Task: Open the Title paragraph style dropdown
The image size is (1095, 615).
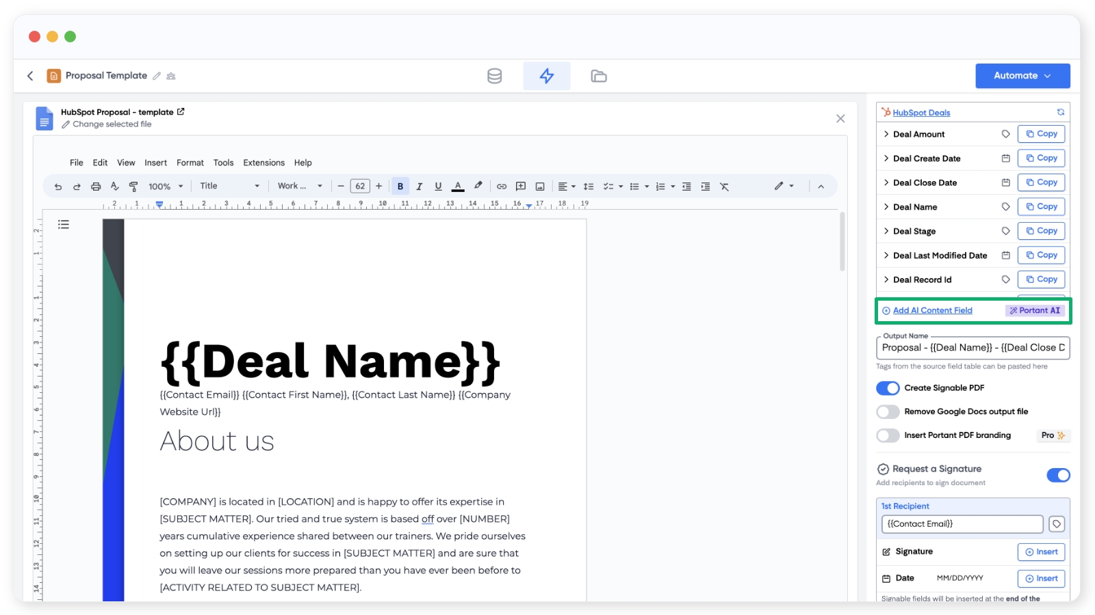Action: 229,186
